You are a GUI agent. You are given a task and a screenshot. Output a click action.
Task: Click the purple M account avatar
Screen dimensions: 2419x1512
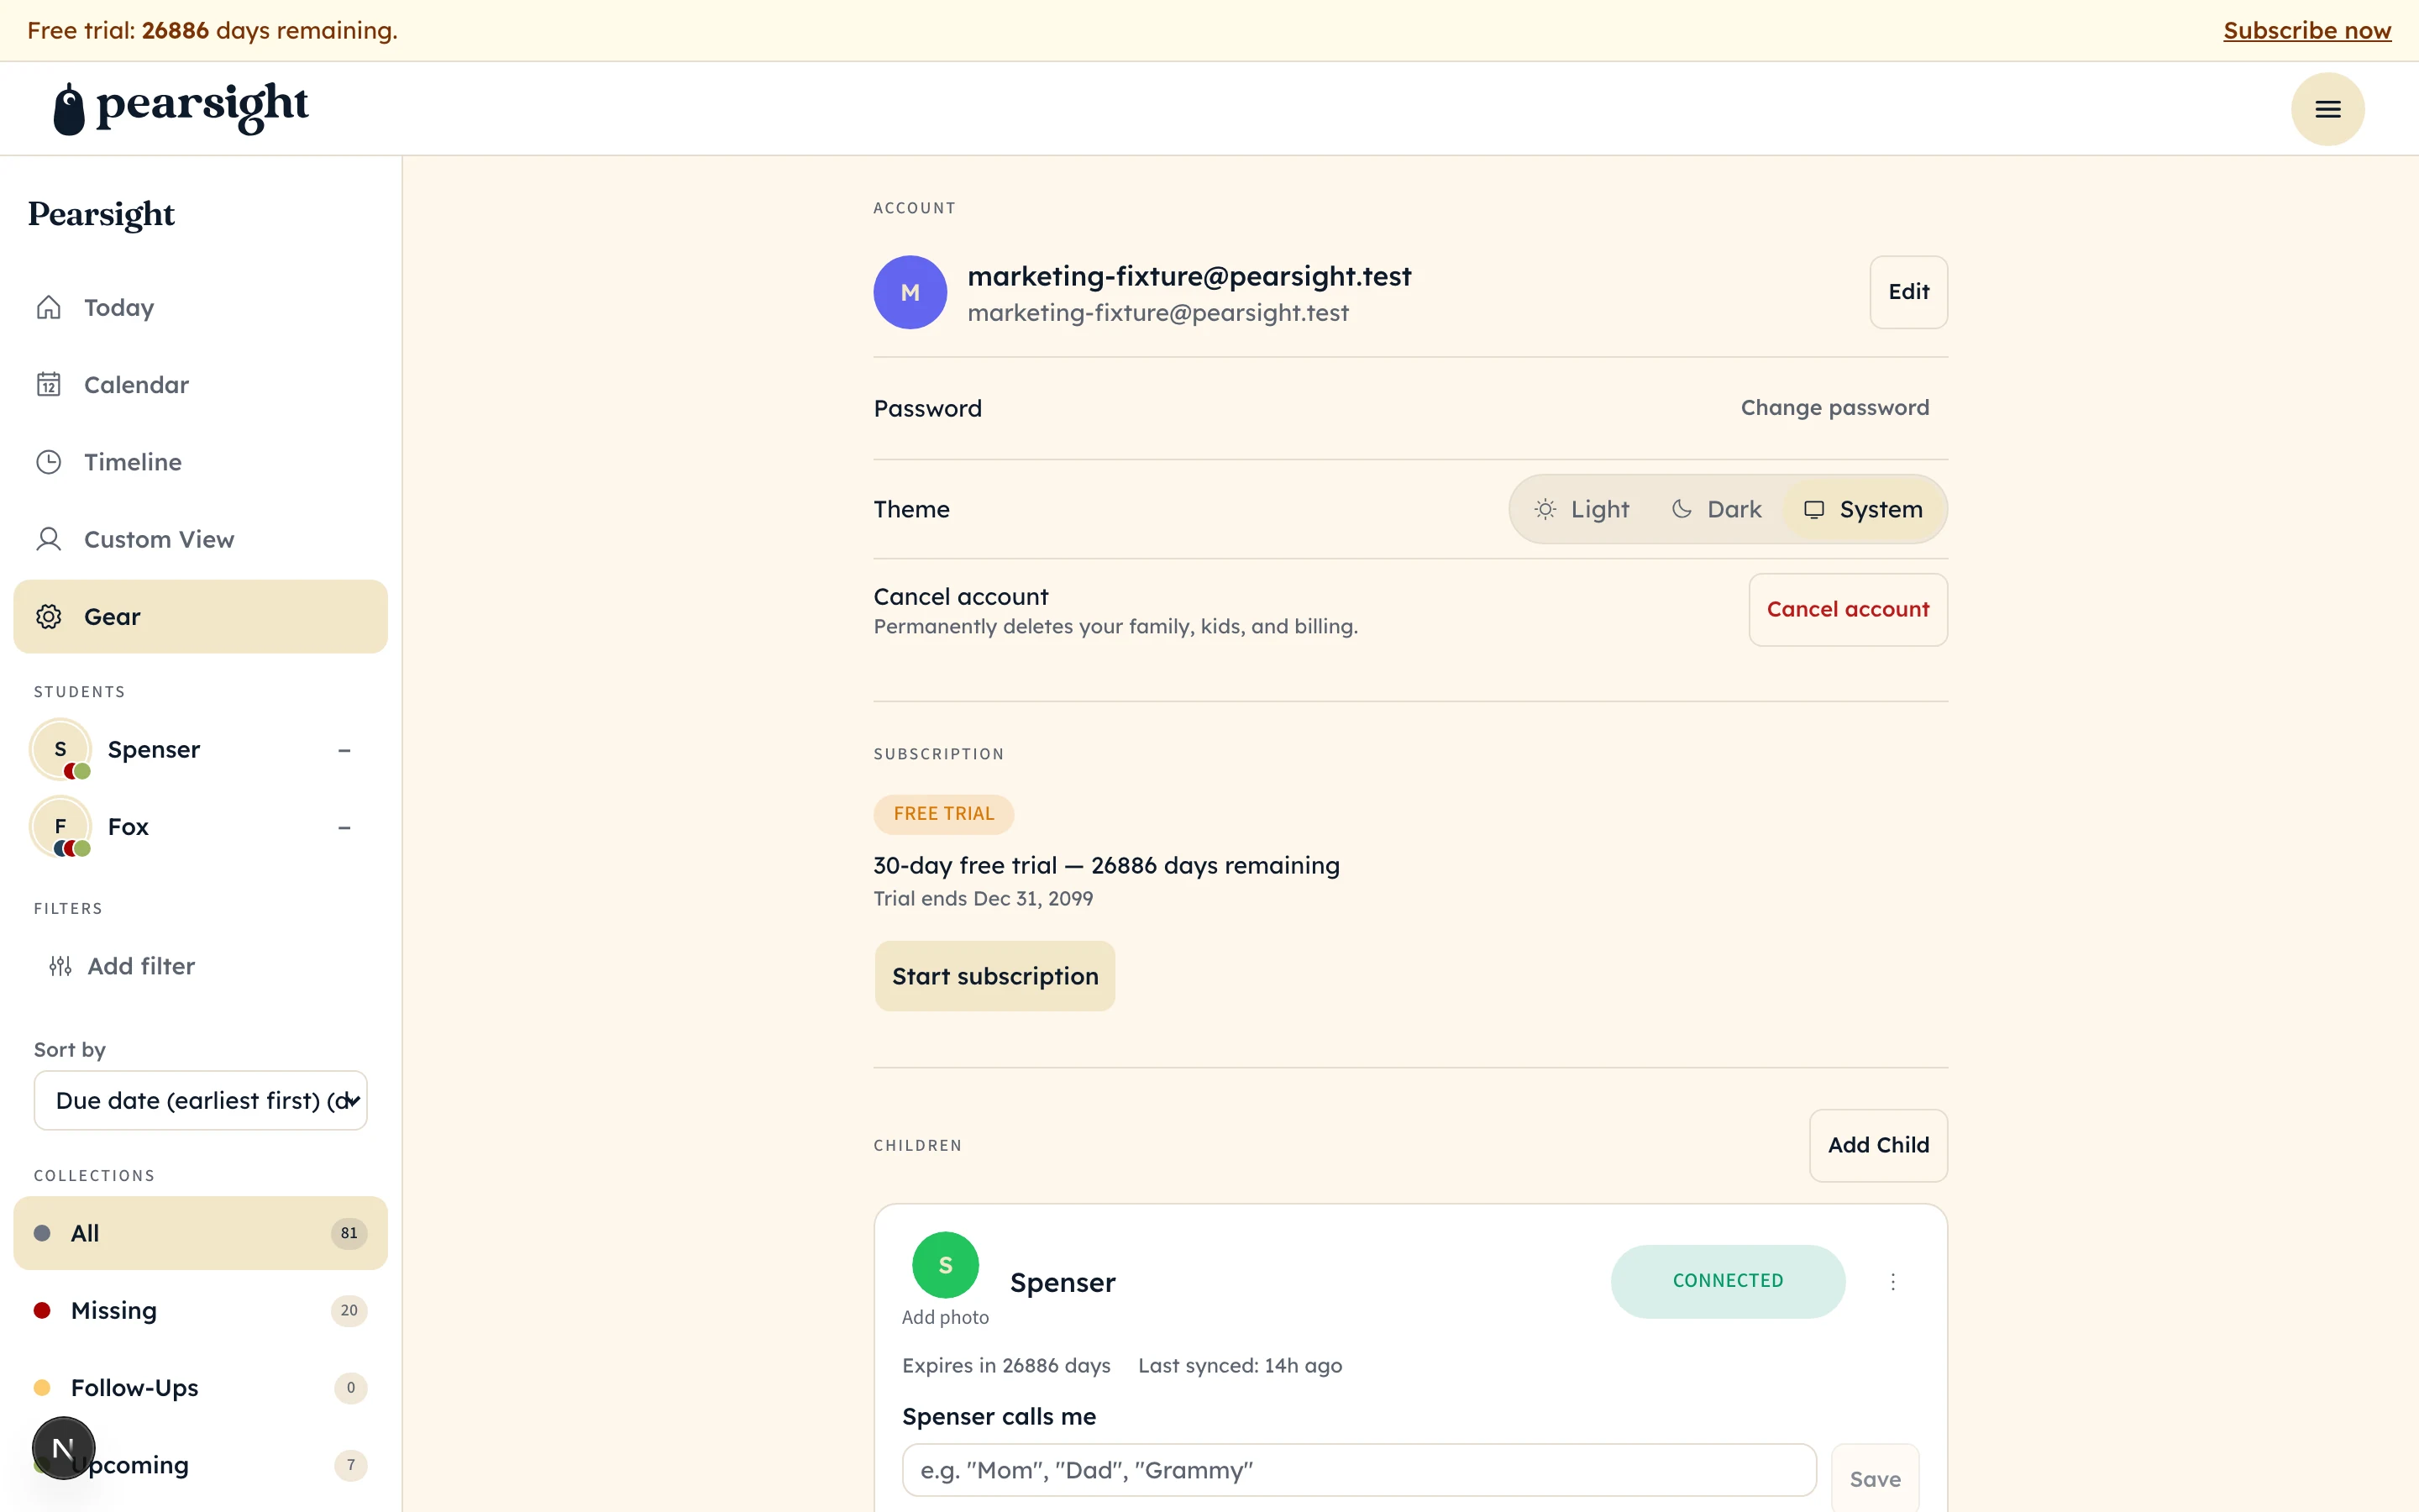[x=910, y=292]
